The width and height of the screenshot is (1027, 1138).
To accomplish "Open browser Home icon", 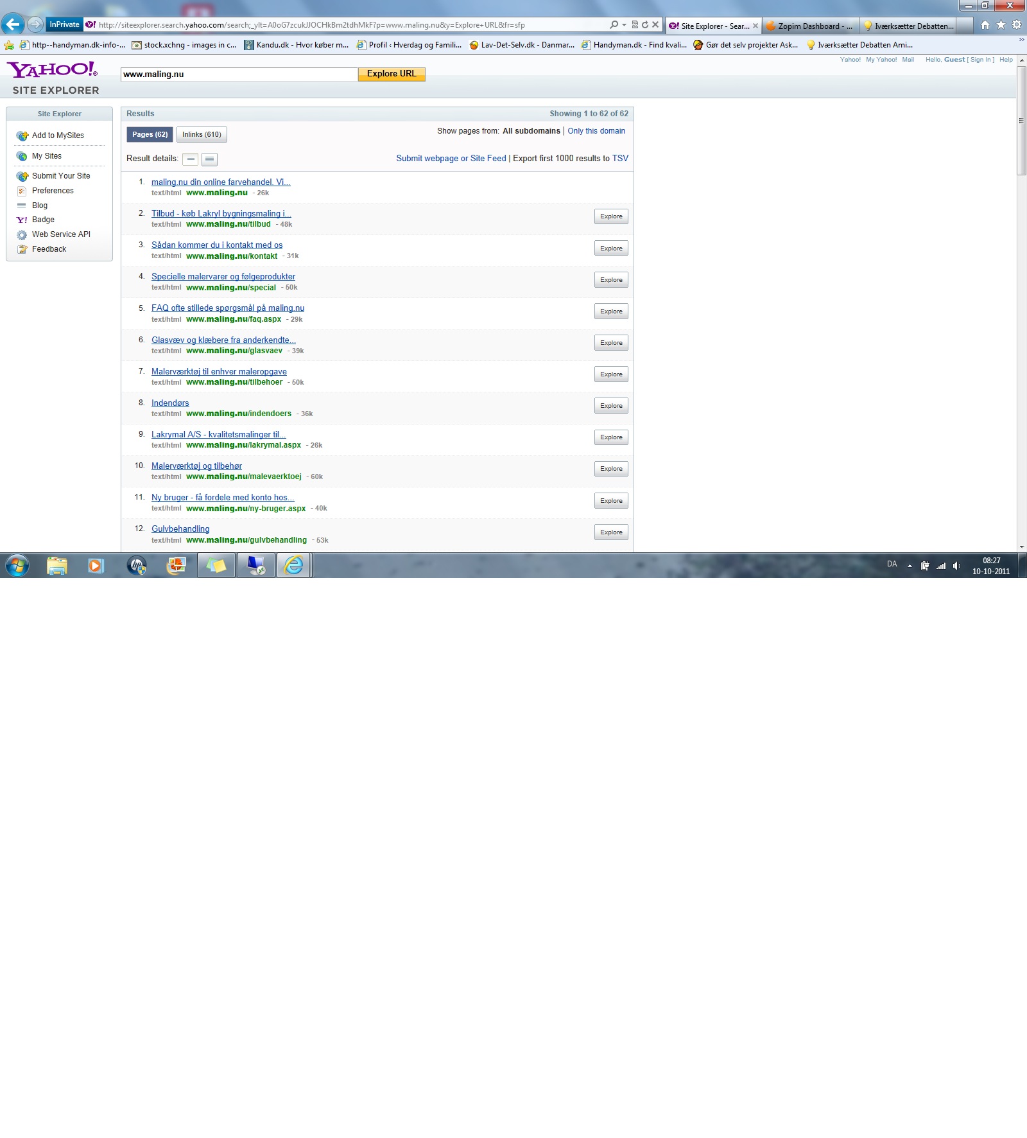I will (x=985, y=25).
